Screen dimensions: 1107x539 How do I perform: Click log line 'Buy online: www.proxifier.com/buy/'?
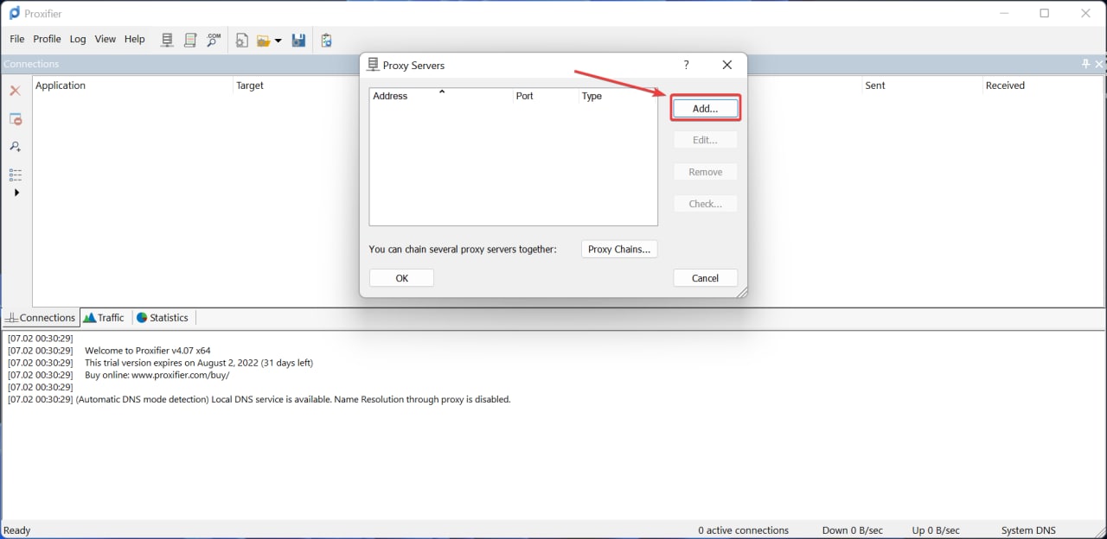(157, 375)
